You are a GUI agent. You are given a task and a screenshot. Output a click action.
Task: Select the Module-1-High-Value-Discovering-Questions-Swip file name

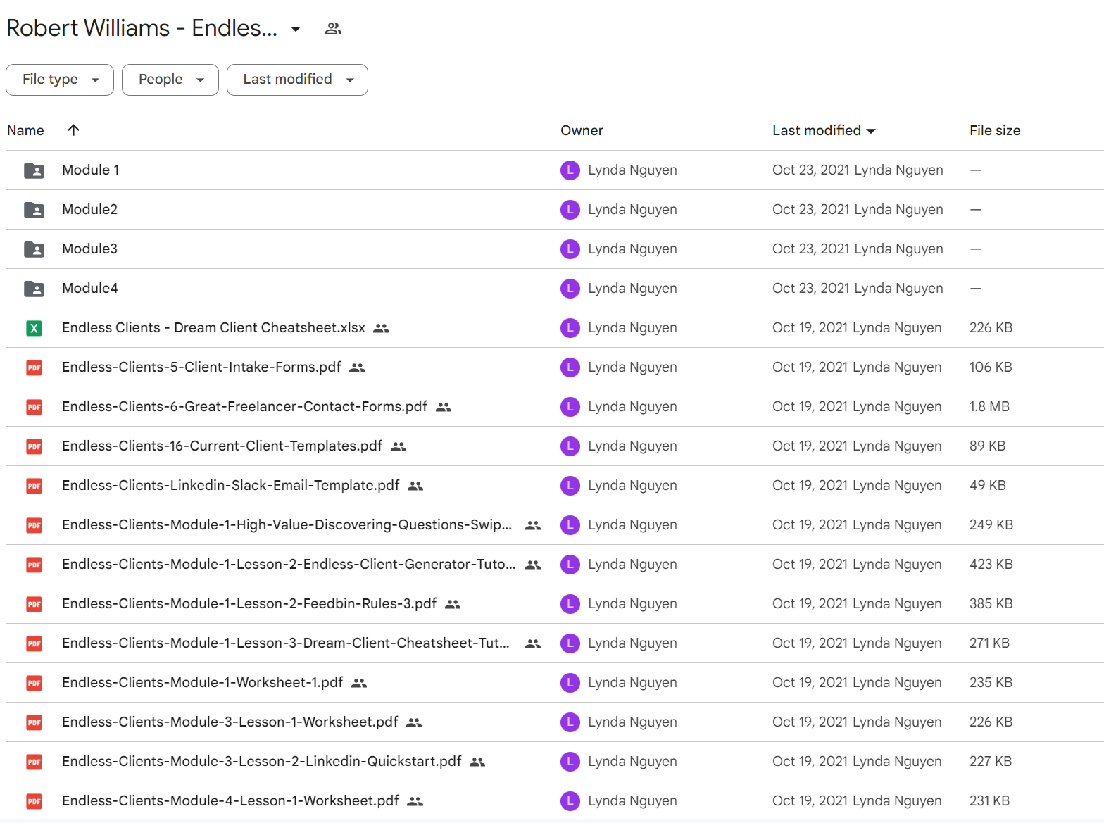pyautogui.click(x=287, y=524)
